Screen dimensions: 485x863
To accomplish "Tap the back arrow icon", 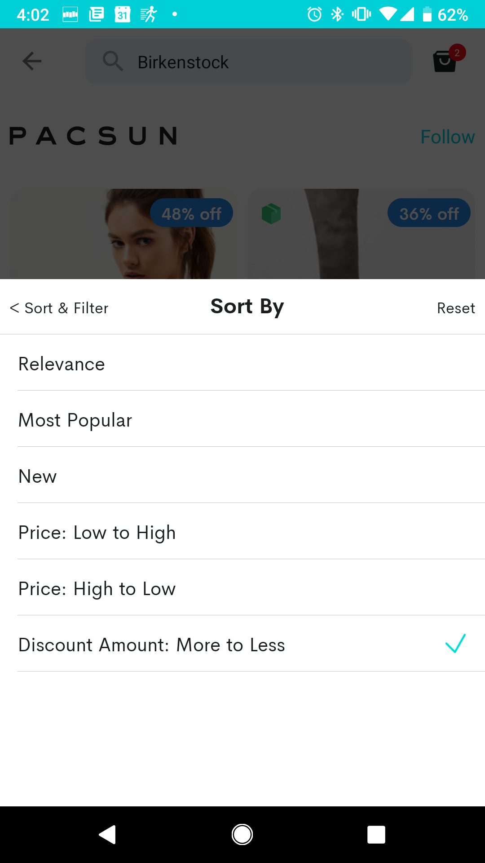I will coord(32,61).
